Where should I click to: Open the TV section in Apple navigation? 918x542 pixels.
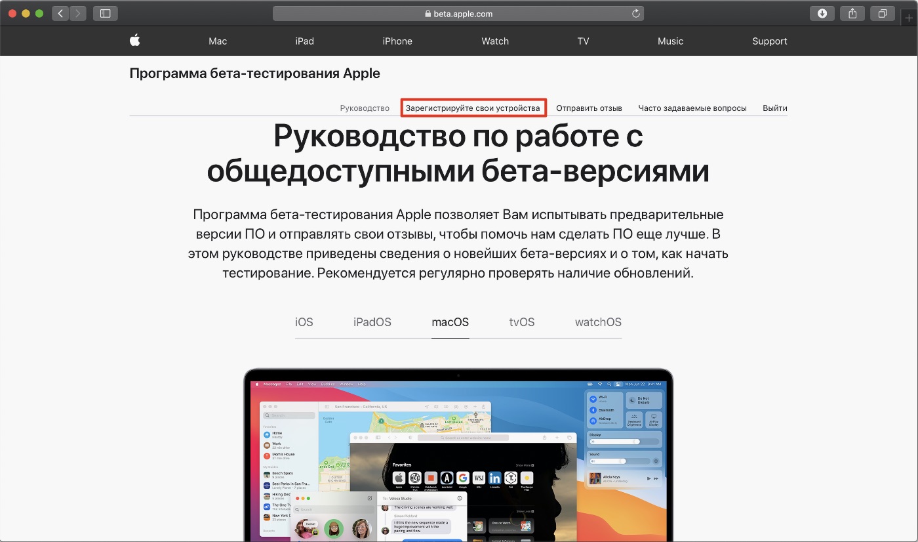(x=583, y=41)
